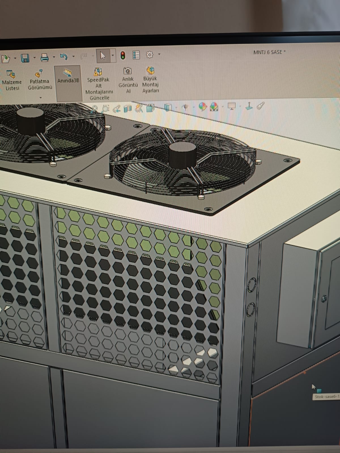
Task: Click Patlatma Görünümü (Exploded View) tool
Action: tap(40, 80)
